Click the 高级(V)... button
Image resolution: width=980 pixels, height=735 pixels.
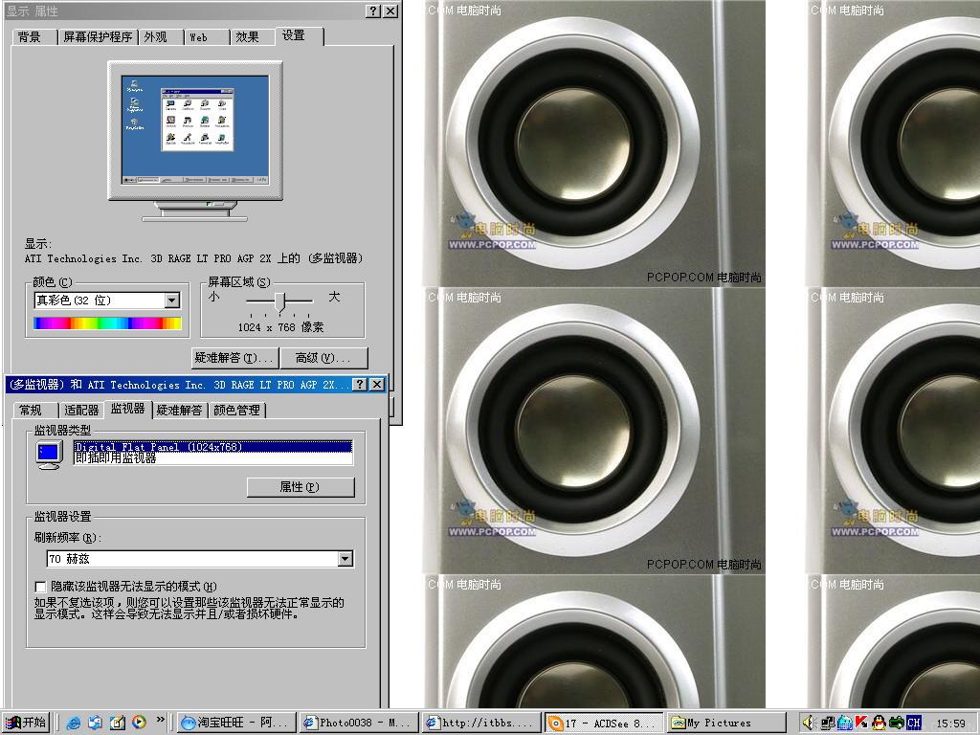point(324,358)
